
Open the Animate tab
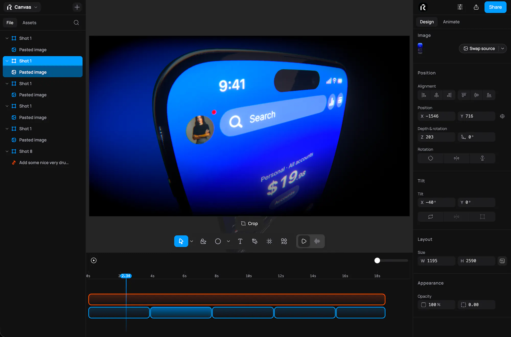coord(451,22)
